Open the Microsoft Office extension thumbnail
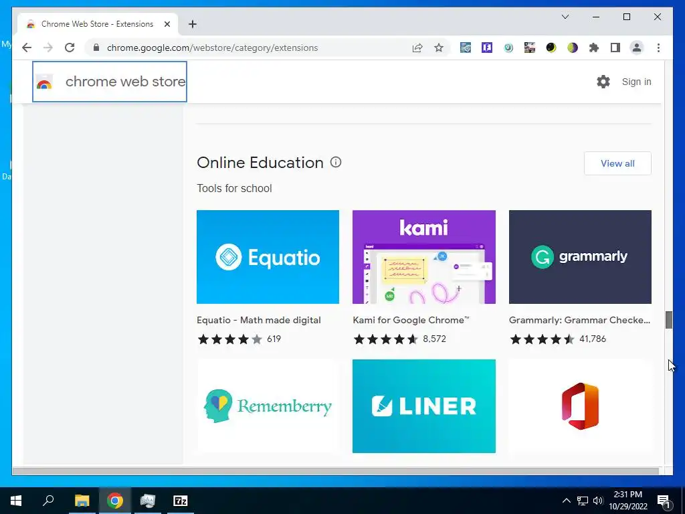 coord(580,406)
